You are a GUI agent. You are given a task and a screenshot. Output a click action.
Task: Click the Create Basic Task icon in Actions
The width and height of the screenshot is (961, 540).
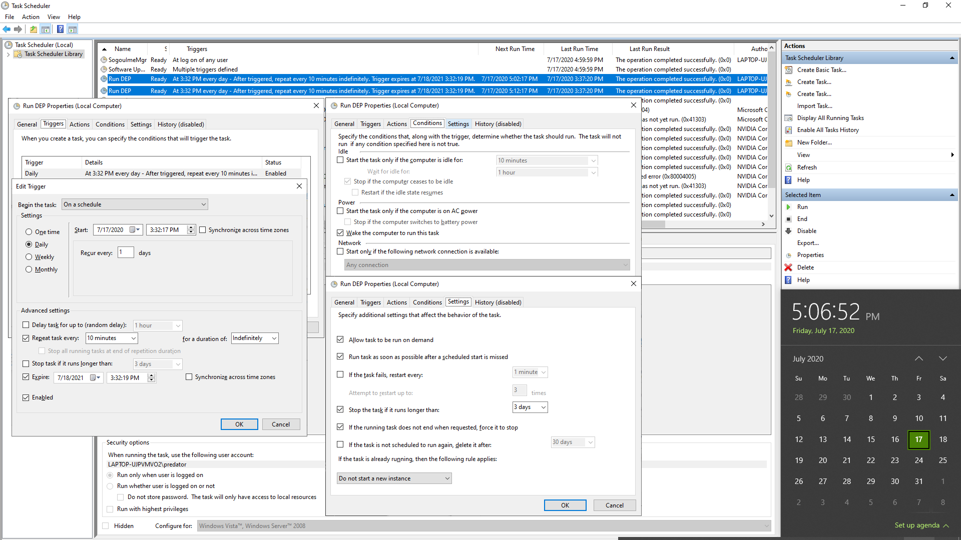(789, 70)
